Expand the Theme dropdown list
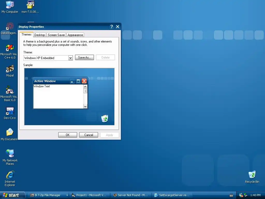Viewport: 265px width, 199px height. click(x=70, y=58)
